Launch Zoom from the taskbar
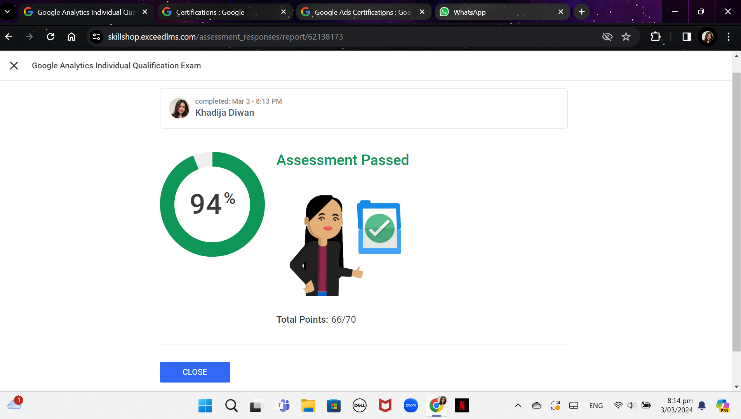The height and width of the screenshot is (419, 741). click(x=411, y=406)
